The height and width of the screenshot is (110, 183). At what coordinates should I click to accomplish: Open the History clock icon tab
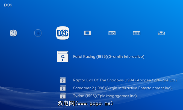[13, 33]
